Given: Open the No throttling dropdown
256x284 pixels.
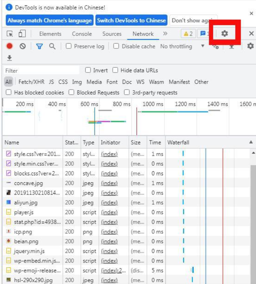Looking at the screenshot, I should pos(182,46).
